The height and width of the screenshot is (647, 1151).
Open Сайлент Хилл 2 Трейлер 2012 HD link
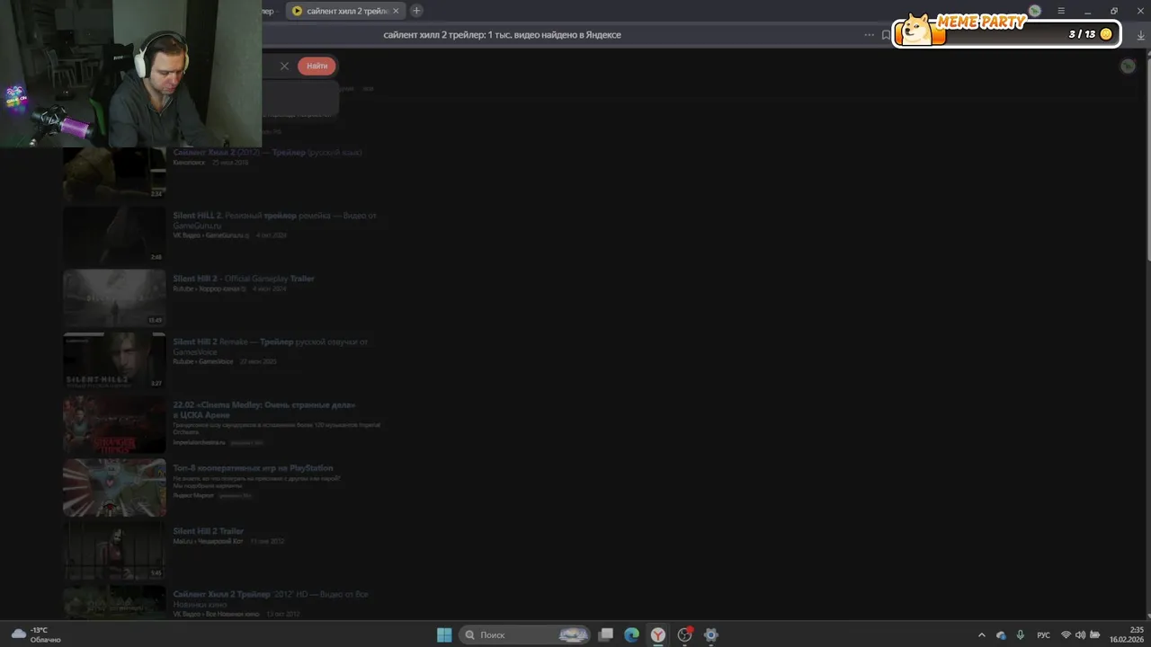pos(270,598)
